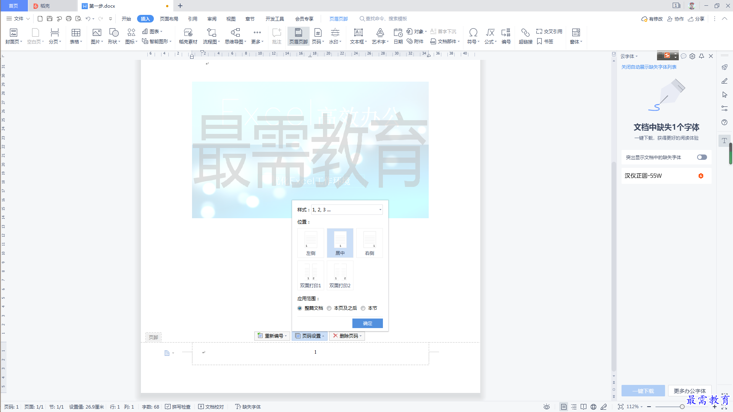
Task: Click the Print icon in quick toolbar
Action: pyautogui.click(x=69, y=19)
